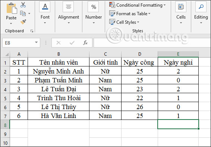Click the Tên nhân viên header cell
This screenshot has width=211, height=147.
click(59, 62)
